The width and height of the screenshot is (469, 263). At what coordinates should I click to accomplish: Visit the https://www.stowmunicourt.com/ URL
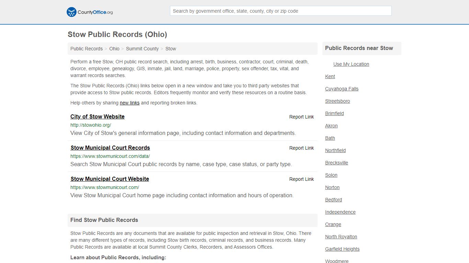point(105,187)
